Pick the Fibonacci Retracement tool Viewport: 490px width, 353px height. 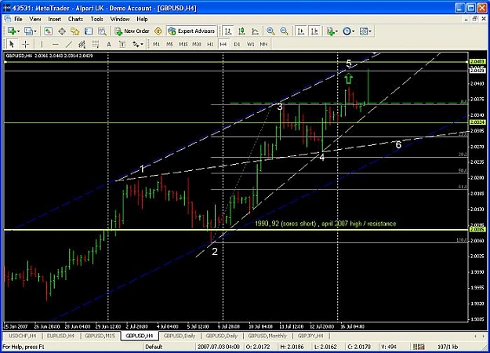pyautogui.click(x=96, y=44)
